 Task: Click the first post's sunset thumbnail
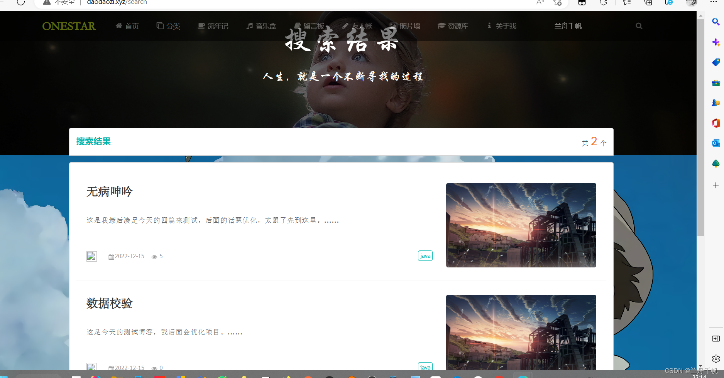521,225
